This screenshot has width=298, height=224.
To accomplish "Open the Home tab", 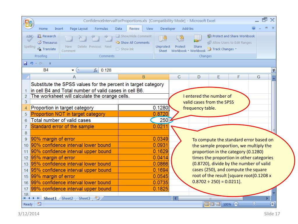I will 43,29.
